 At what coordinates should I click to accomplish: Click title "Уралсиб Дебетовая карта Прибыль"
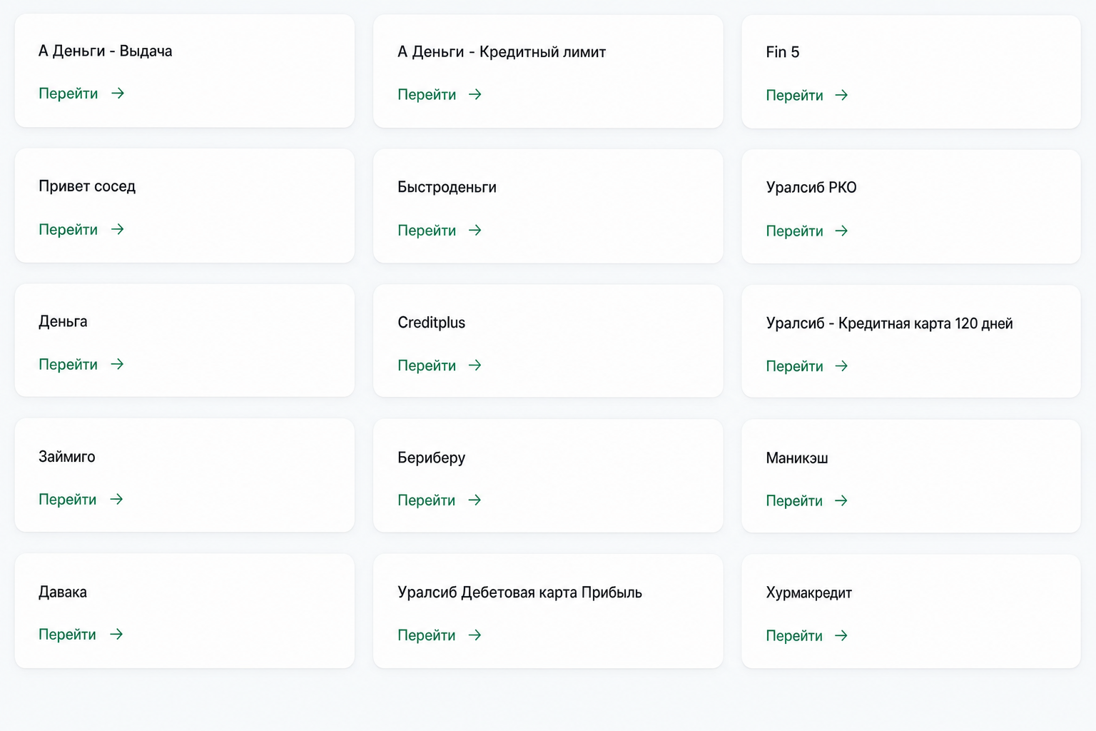click(520, 593)
